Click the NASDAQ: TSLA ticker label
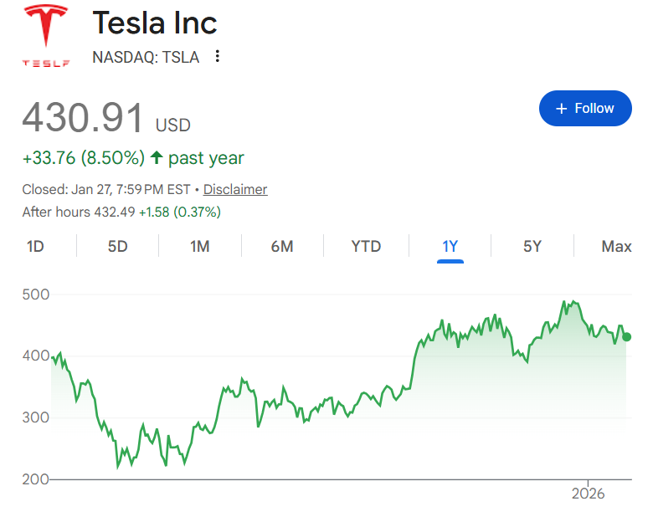 (x=146, y=58)
